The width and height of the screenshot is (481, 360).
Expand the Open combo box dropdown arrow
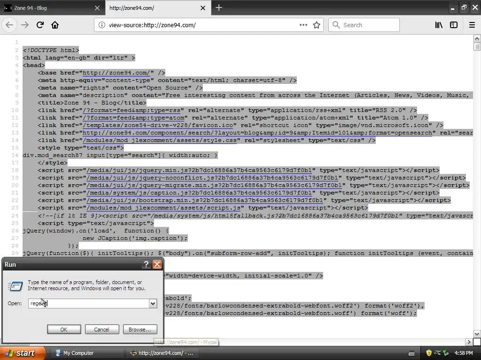pos(153,303)
